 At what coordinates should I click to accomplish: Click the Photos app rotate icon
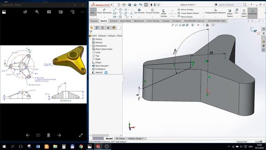(72, 12)
